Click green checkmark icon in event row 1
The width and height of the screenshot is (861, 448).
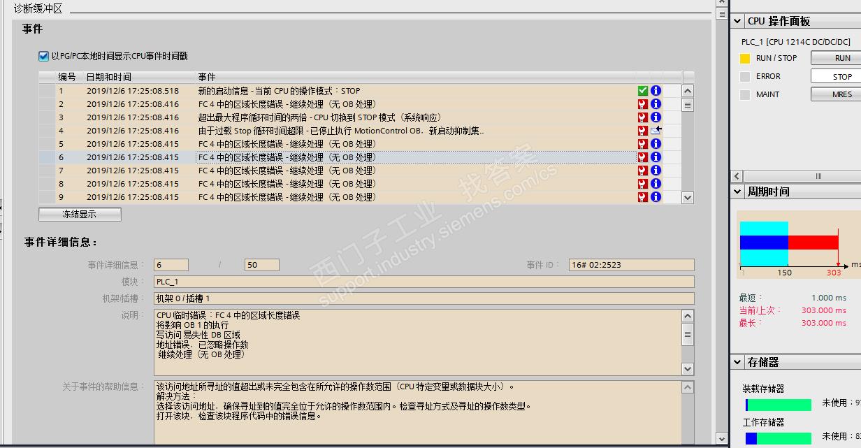tap(643, 91)
